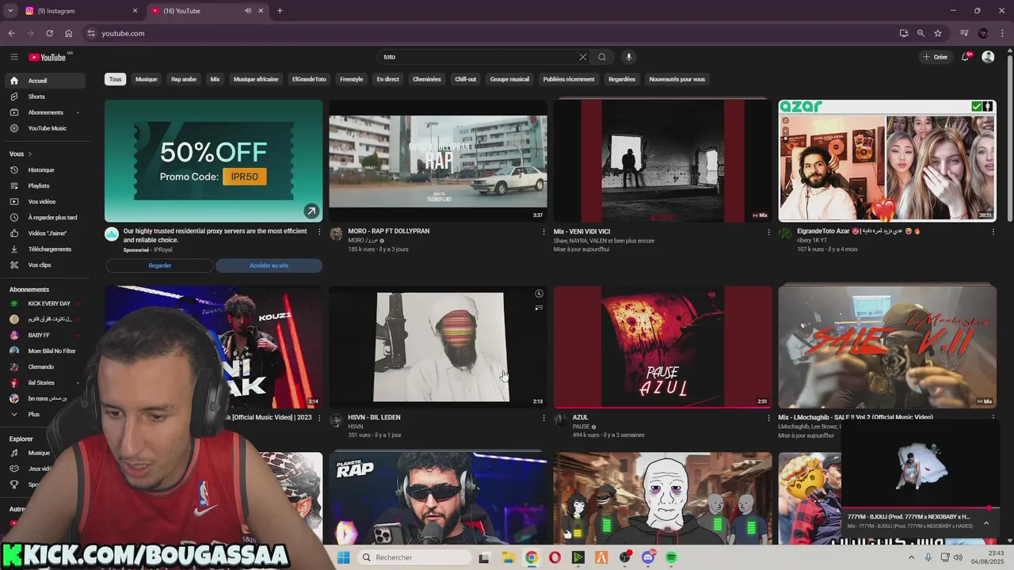The image size is (1014, 570).
Task: Open the AZUL by PAUSE thumbnail
Action: [x=662, y=347]
